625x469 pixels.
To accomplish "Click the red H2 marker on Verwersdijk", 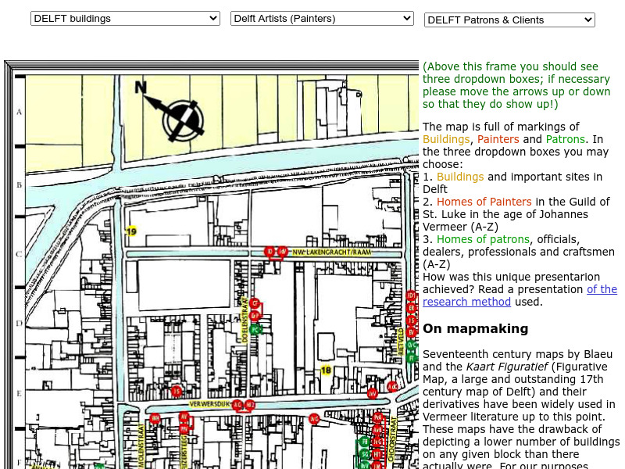I will tap(250, 404).
